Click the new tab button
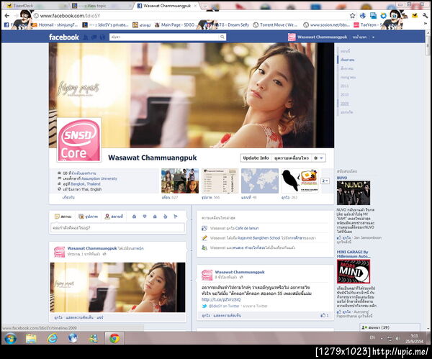432x359 pixels. tap(206, 6)
